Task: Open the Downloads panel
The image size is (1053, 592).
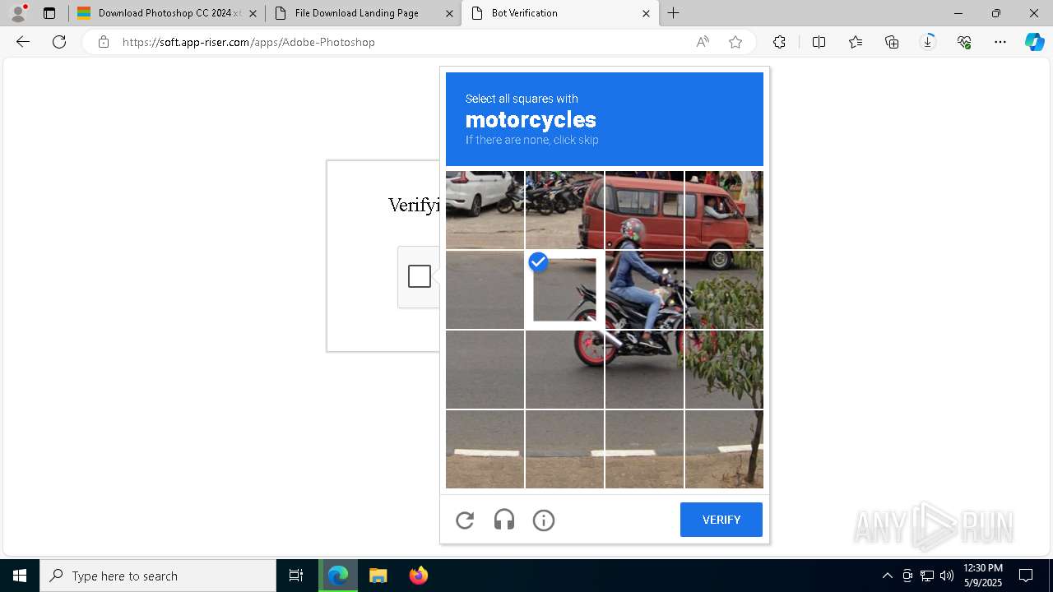Action: [928, 42]
